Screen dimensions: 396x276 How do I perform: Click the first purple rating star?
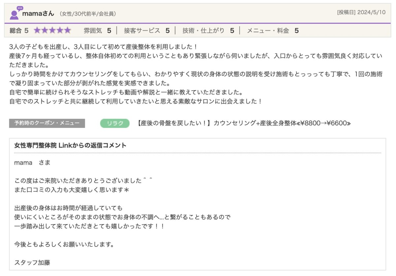tap(37, 31)
